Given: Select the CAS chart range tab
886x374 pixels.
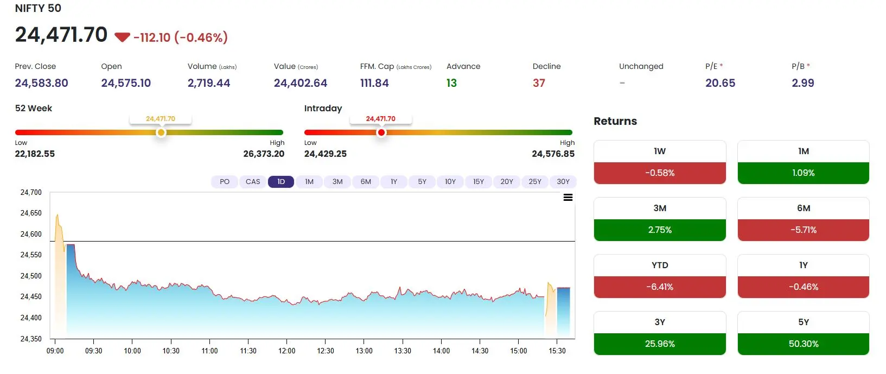Looking at the screenshot, I should [x=253, y=182].
